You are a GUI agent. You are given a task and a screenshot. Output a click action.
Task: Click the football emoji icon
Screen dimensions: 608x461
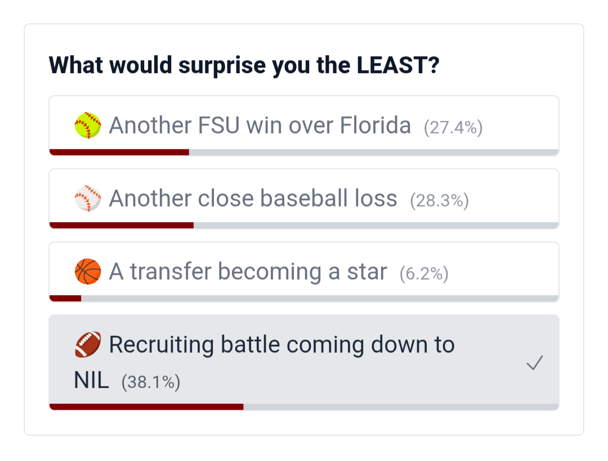(x=88, y=345)
